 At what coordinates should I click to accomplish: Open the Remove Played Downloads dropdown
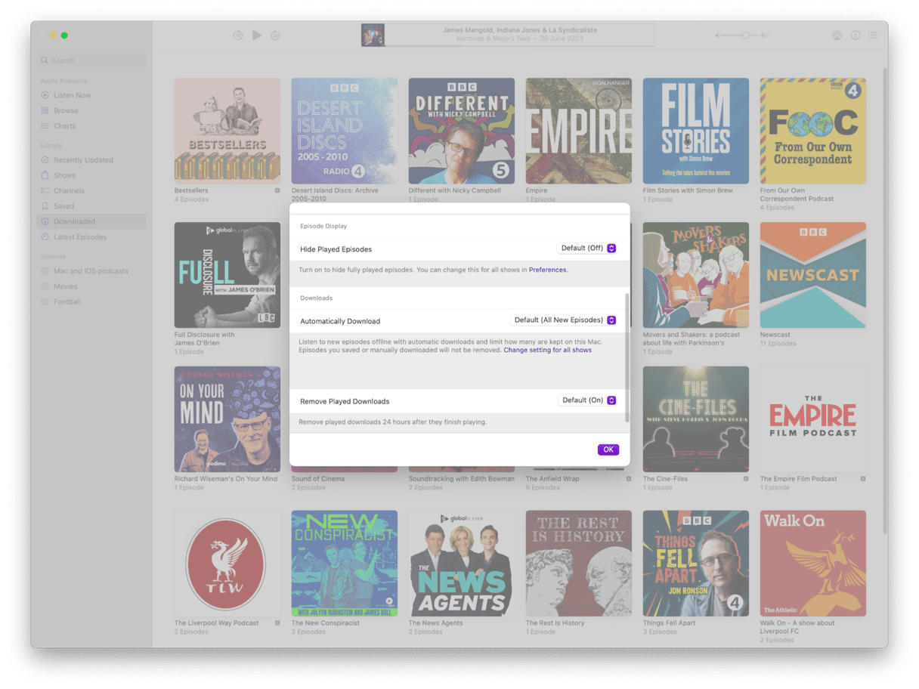pyautogui.click(x=588, y=400)
